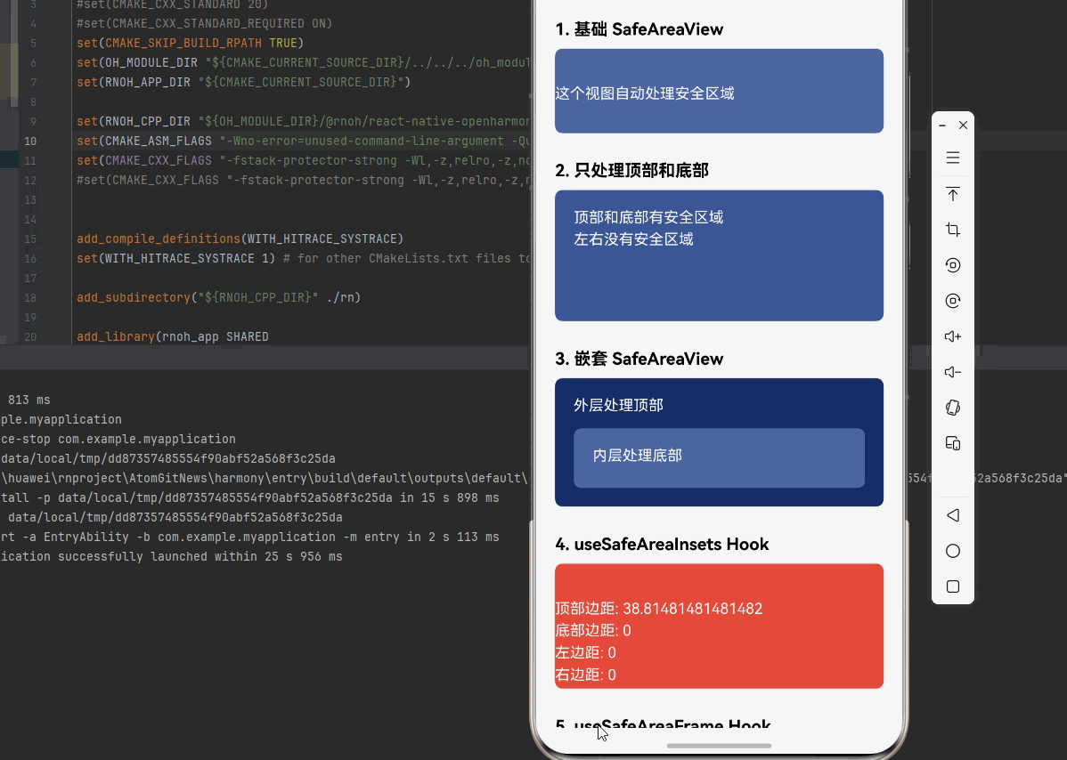Click the emulator pin-to-top arrow icon
Image resolution: width=1067 pixels, height=760 pixels.
(953, 194)
